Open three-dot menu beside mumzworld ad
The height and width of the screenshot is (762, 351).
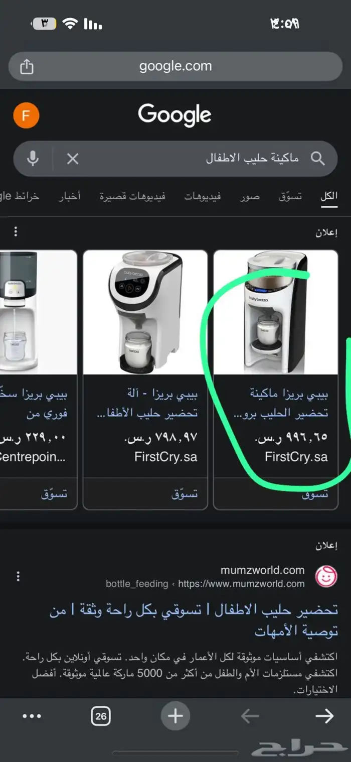tap(19, 576)
